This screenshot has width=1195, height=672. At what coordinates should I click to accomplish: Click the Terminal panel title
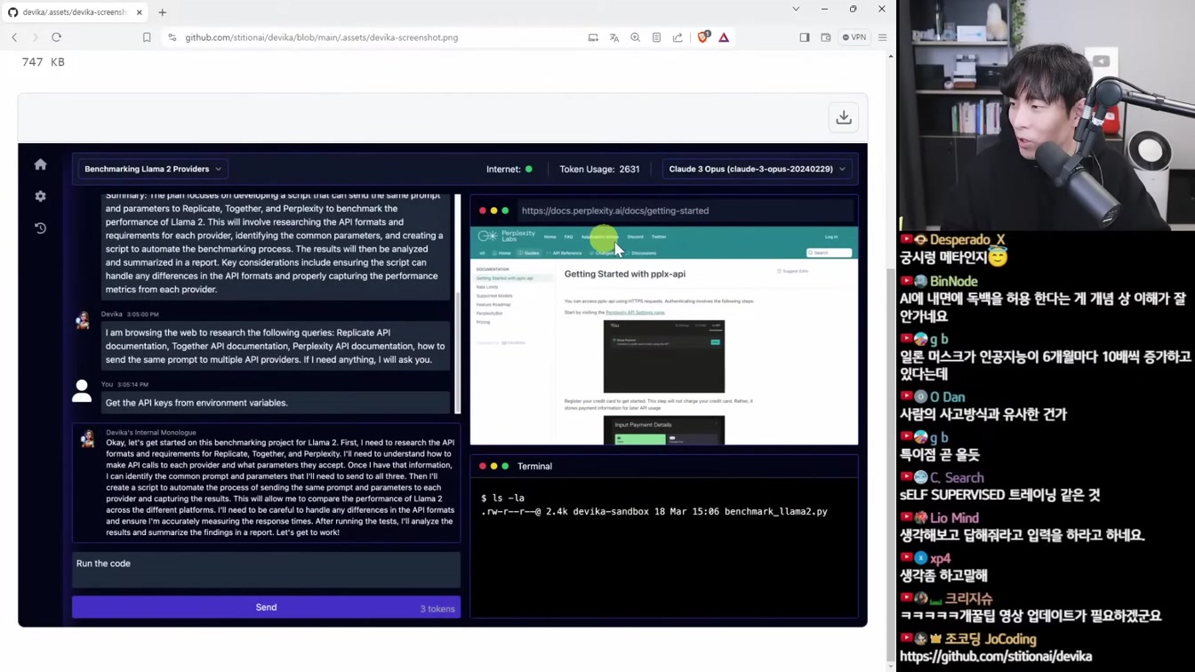coord(534,466)
